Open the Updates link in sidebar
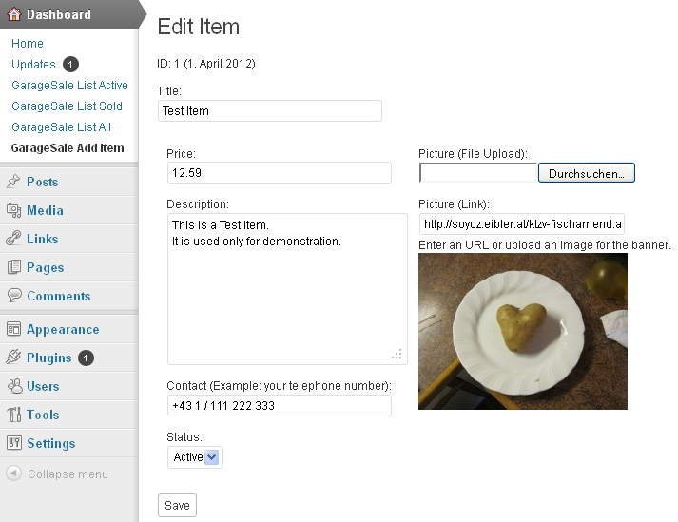Image resolution: width=678 pixels, height=522 pixels. pos(33,65)
